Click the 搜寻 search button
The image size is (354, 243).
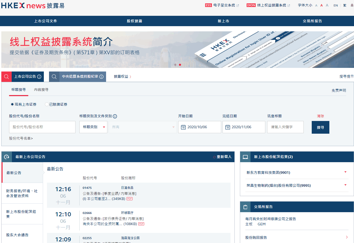coord(321,127)
